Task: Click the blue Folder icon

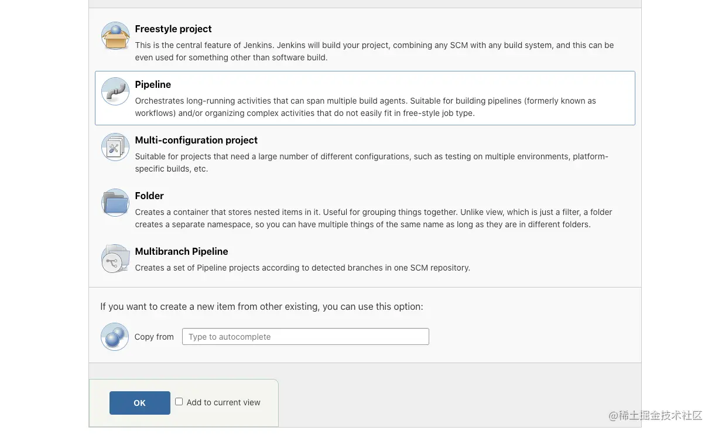Action: (x=115, y=203)
